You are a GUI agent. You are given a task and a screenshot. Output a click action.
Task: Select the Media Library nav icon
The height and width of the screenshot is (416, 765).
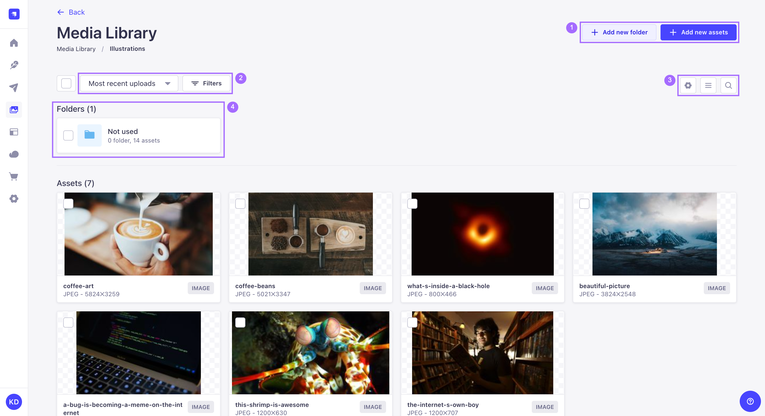(x=14, y=109)
